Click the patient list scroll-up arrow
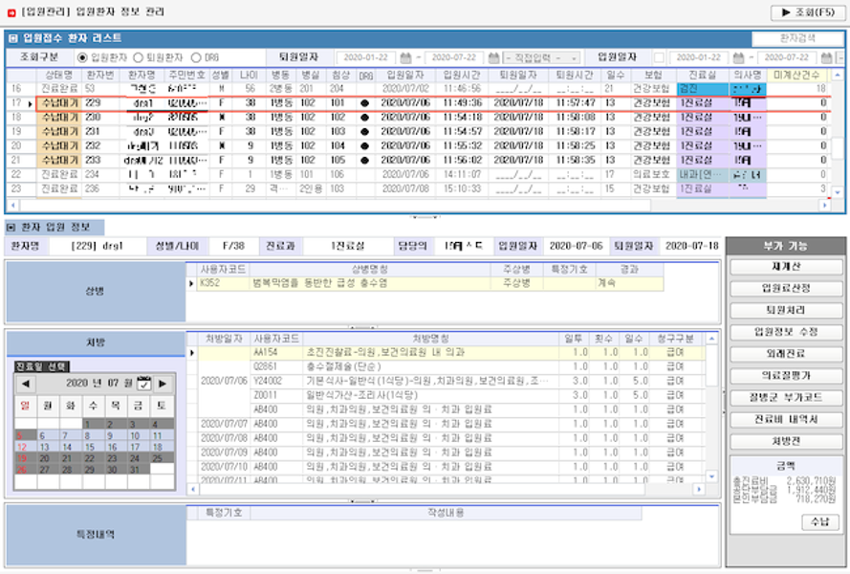 coord(838,75)
